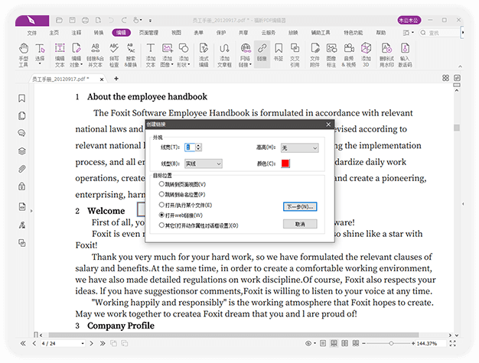
Task: Select the Hand tool (手型工具)
Action: [x=24, y=55]
